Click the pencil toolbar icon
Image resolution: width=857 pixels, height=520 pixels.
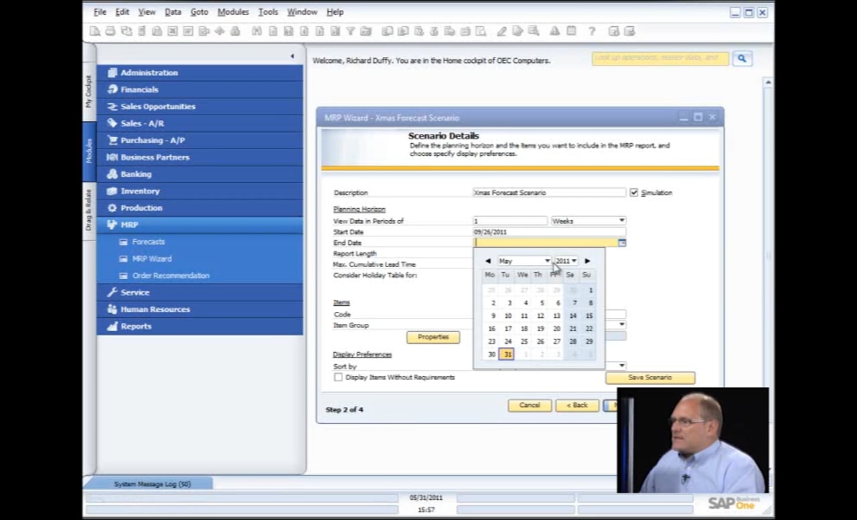point(501,31)
